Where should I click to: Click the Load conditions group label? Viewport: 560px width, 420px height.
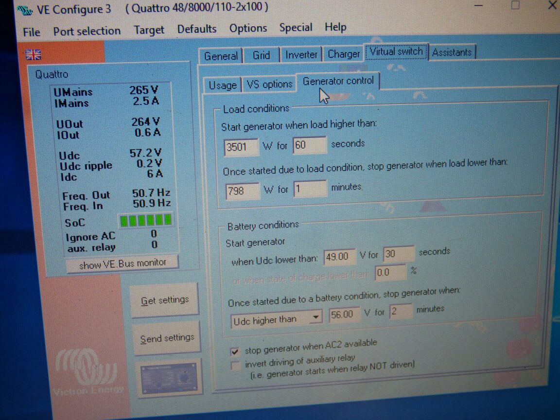(x=256, y=108)
